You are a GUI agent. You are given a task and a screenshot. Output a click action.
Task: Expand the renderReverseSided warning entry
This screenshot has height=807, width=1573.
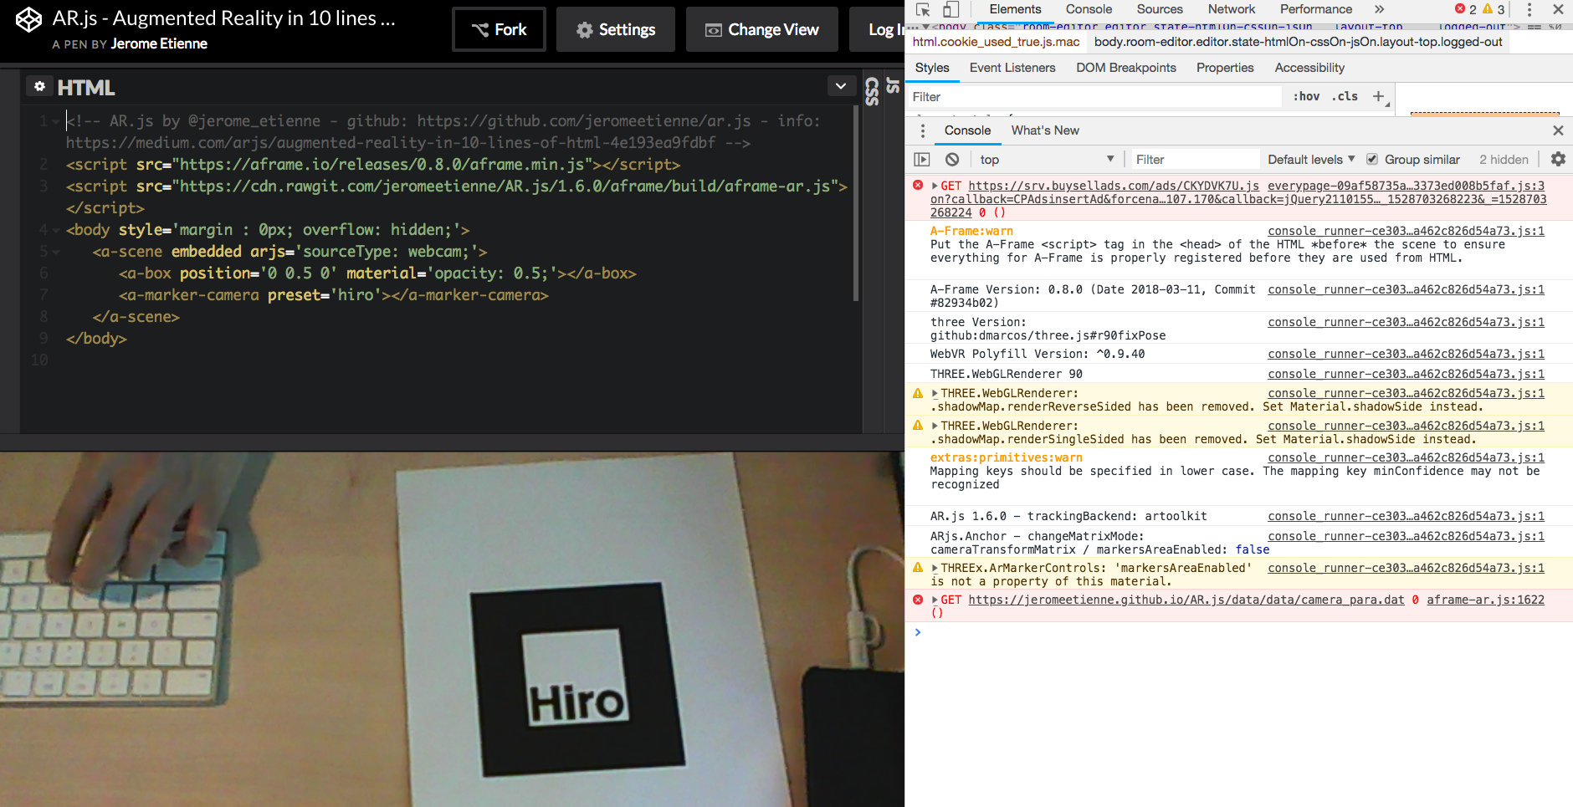(935, 393)
